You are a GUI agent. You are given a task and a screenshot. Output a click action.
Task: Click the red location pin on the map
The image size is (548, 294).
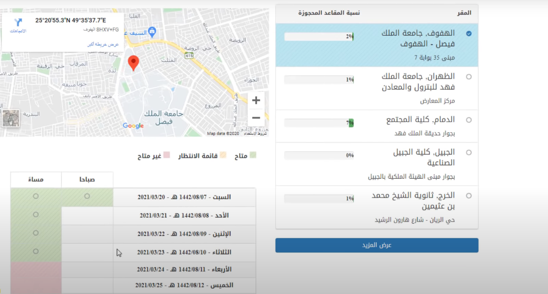pyautogui.click(x=133, y=63)
